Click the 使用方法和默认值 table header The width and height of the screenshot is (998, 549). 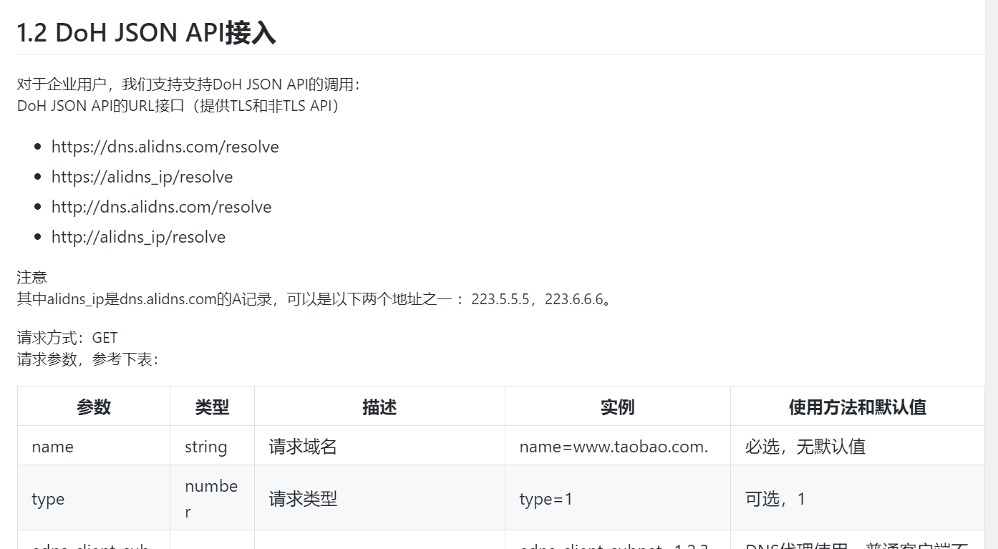[856, 407]
